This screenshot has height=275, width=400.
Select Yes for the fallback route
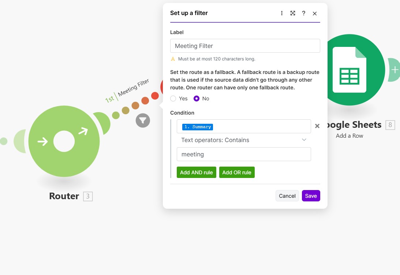pyautogui.click(x=173, y=99)
